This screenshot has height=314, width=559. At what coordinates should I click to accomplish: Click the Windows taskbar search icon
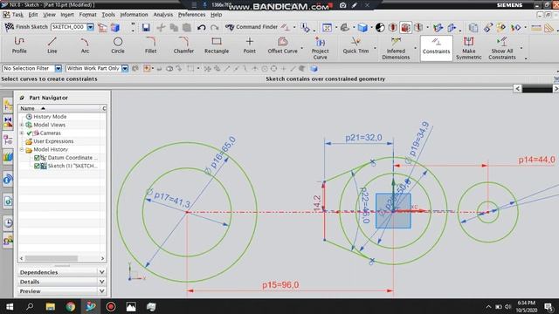(x=30, y=306)
